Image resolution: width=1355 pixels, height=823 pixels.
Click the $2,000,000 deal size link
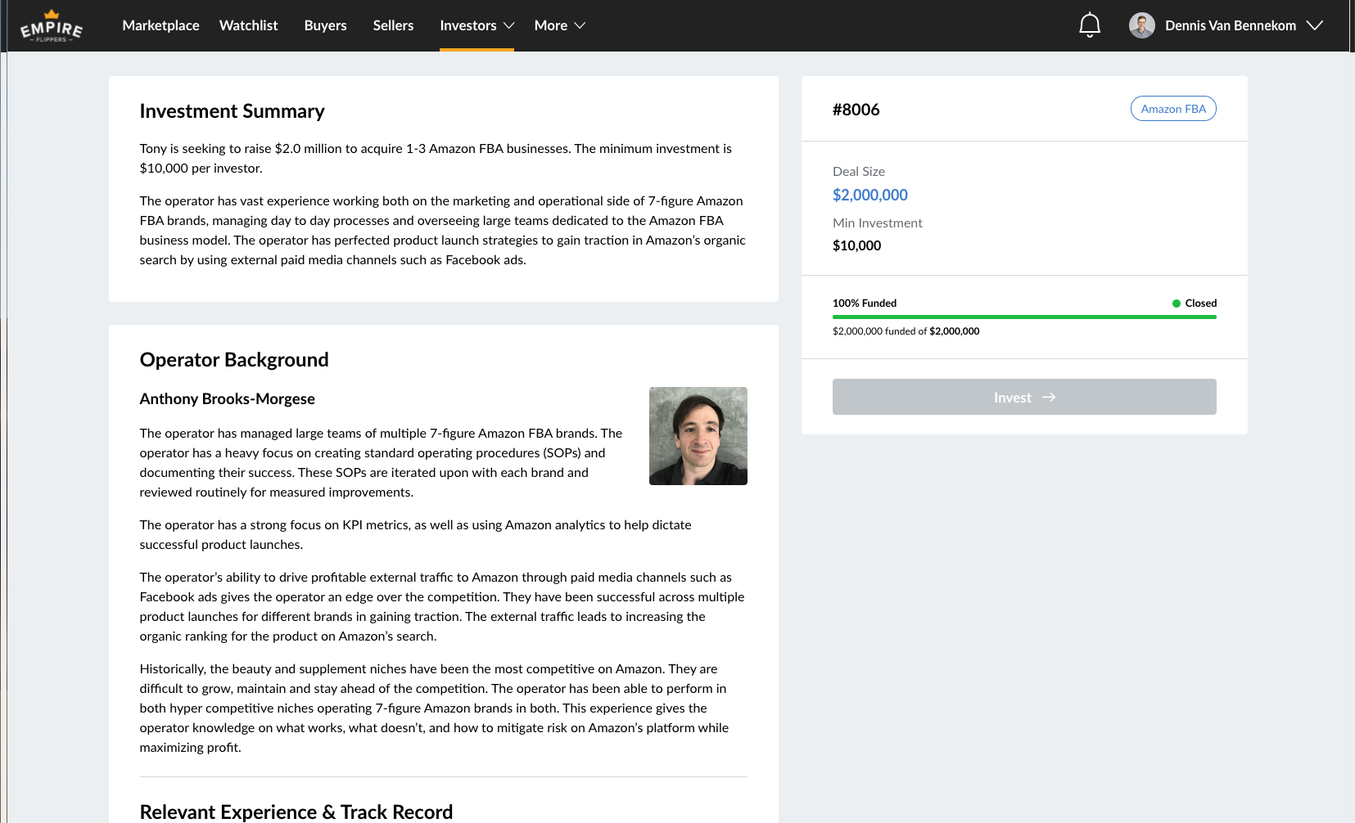(869, 195)
